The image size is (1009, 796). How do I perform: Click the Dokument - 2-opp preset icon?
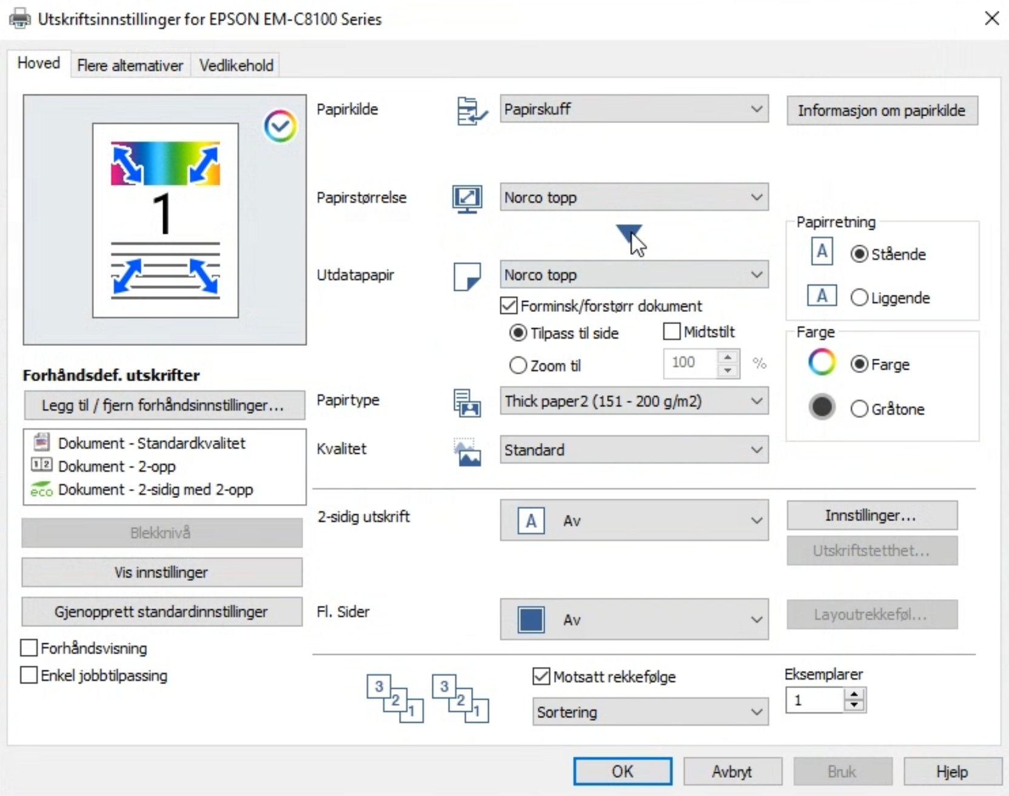(41, 465)
